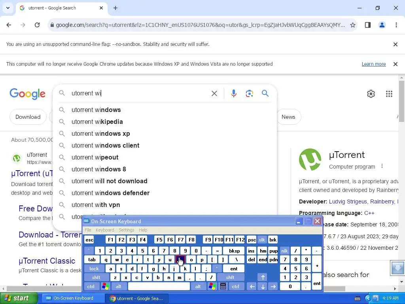Open the Chrome three-dot menu
The height and width of the screenshot is (304, 405).
pos(396,25)
